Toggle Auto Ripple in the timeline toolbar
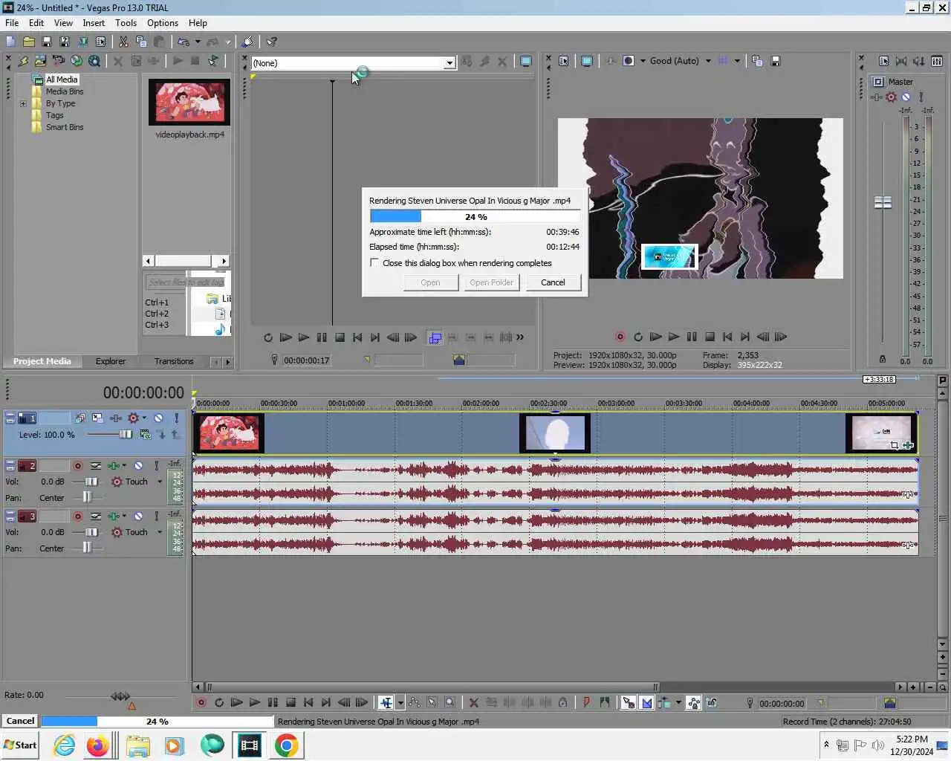The image size is (951, 761). click(x=664, y=702)
